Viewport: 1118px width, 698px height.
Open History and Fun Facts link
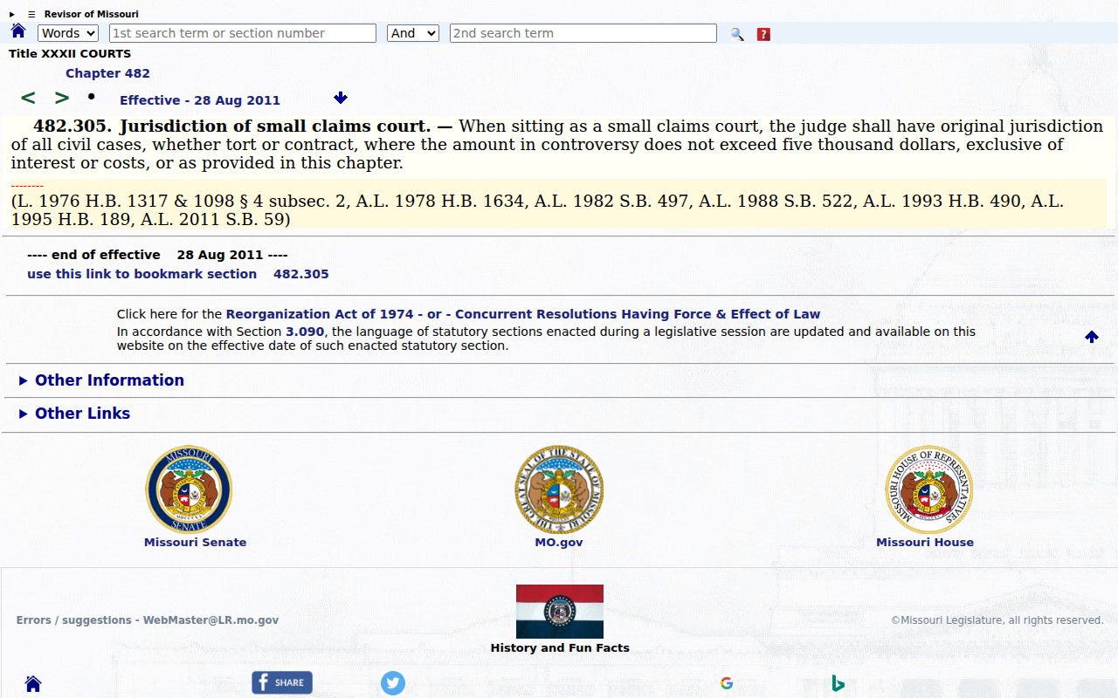[560, 648]
